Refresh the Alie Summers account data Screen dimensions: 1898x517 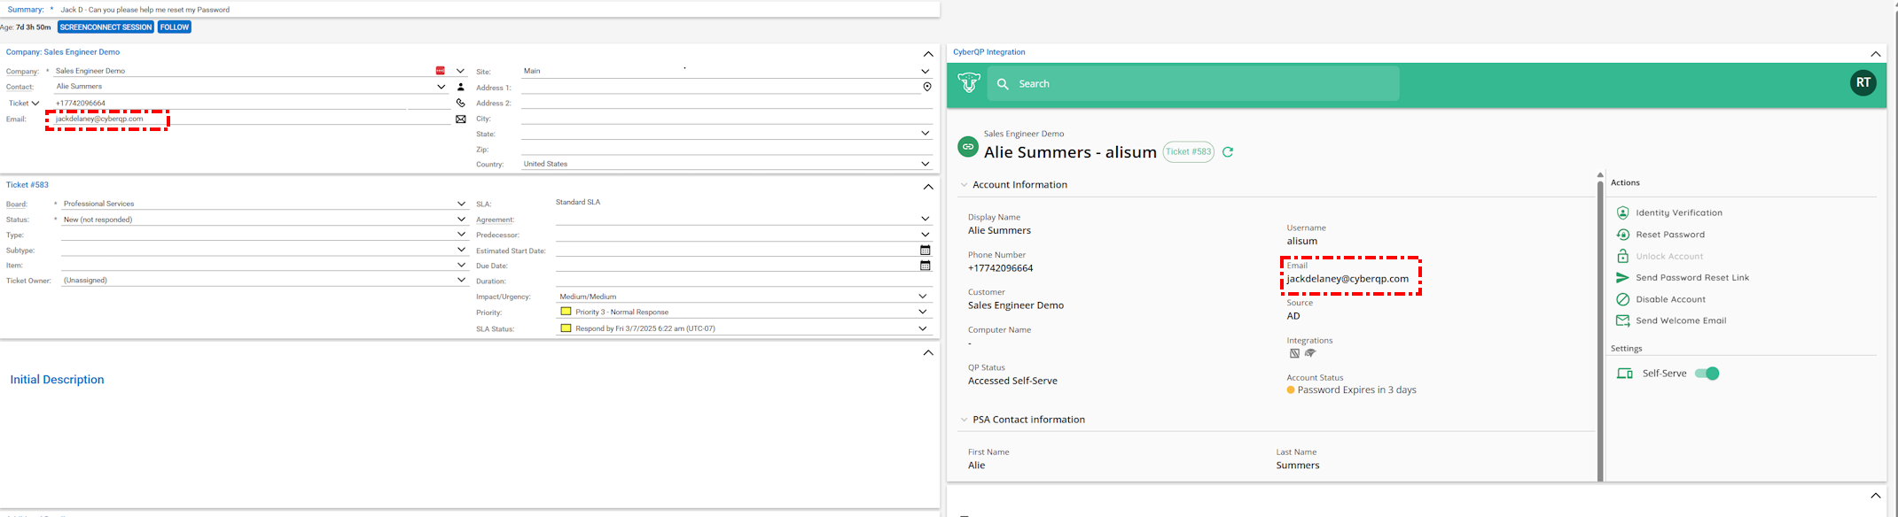pos(1228,152)
